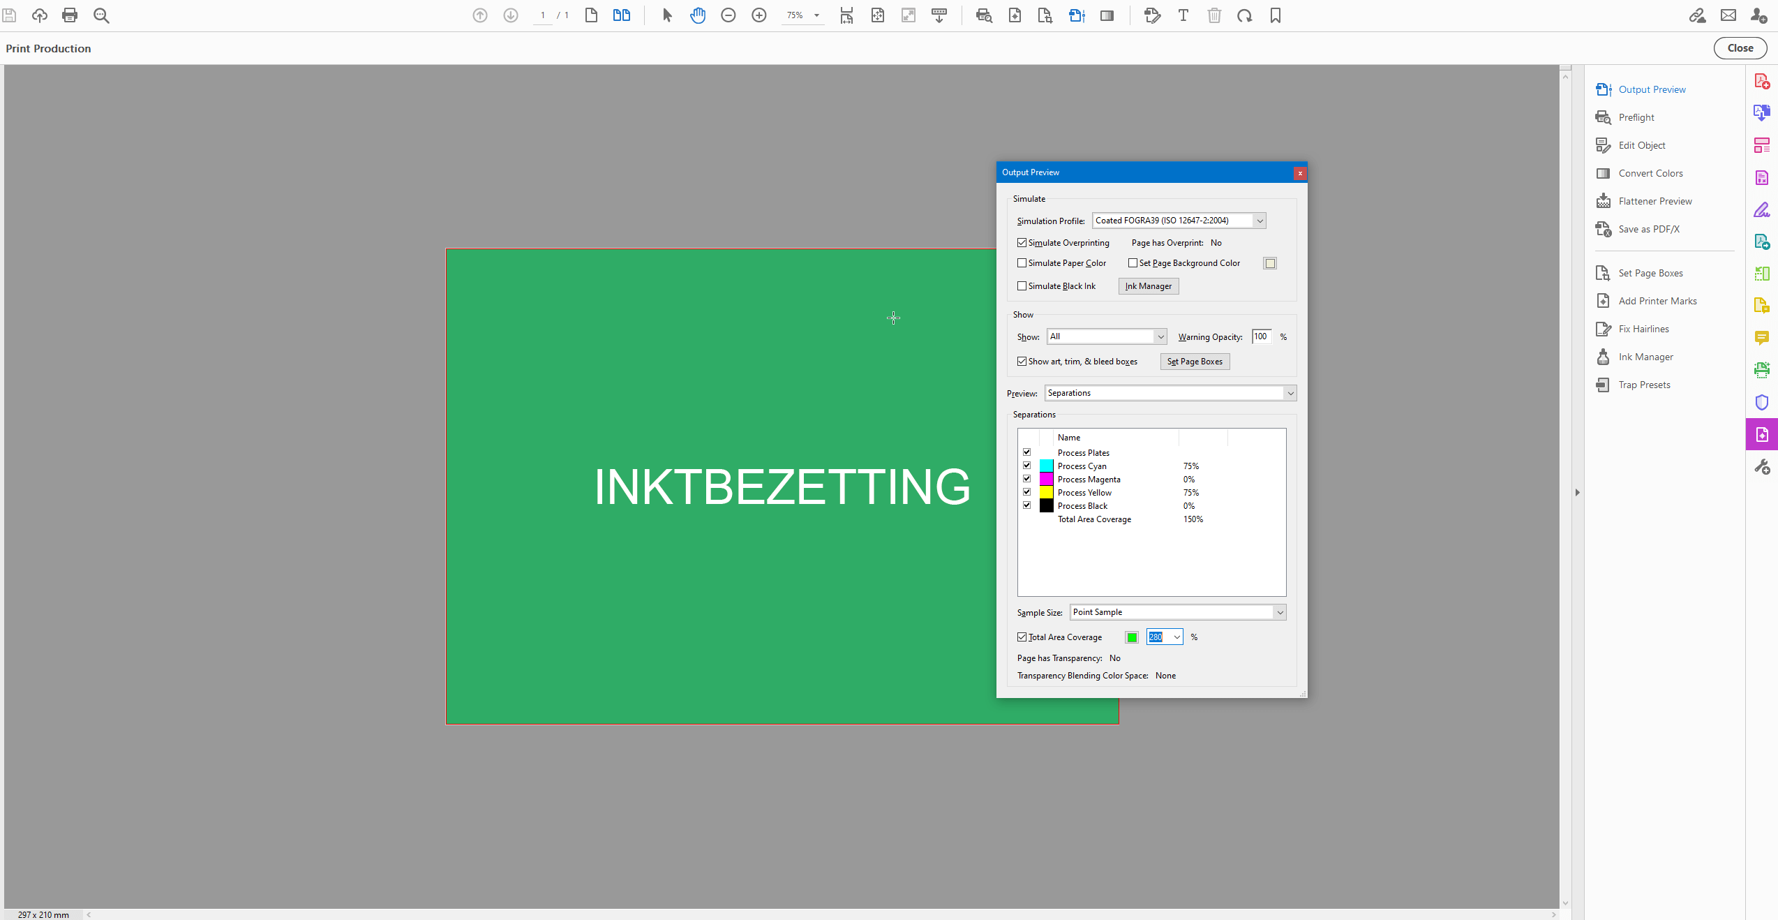
Task: Uncheck Process Plates separation
Action: point(1027,452)
